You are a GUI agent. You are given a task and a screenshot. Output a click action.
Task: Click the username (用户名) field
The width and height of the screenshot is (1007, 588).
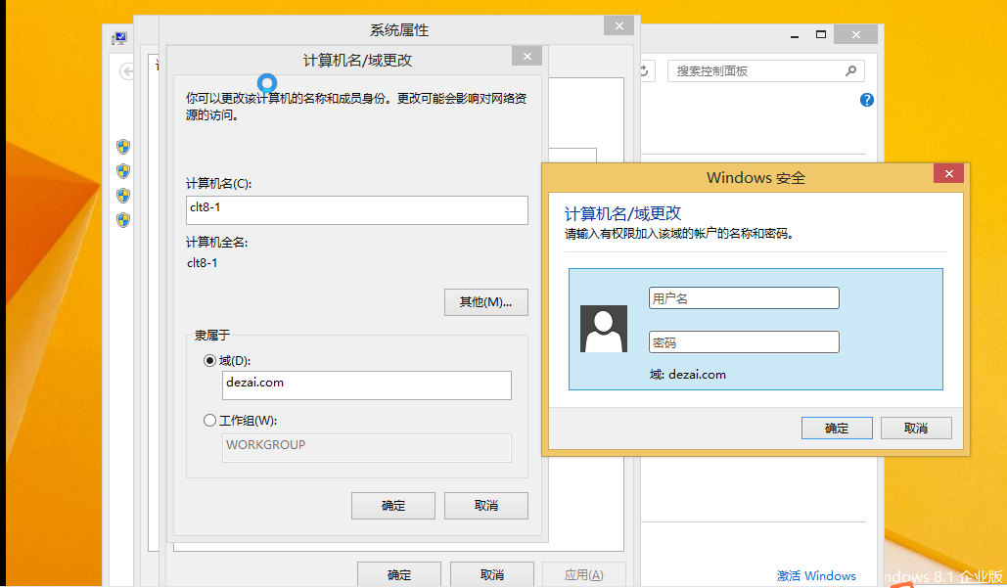[744, 297]
